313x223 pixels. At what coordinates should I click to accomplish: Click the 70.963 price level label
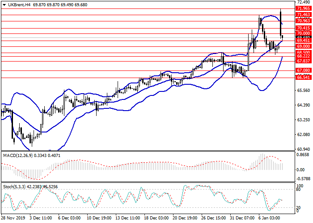303,21
